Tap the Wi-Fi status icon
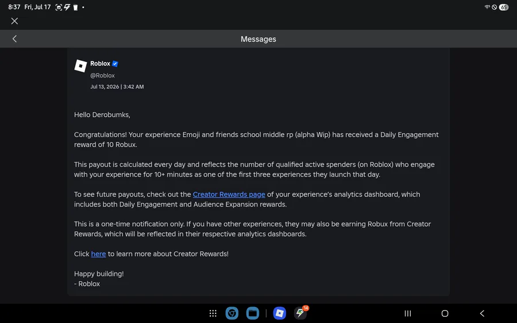 pos(487,7)
